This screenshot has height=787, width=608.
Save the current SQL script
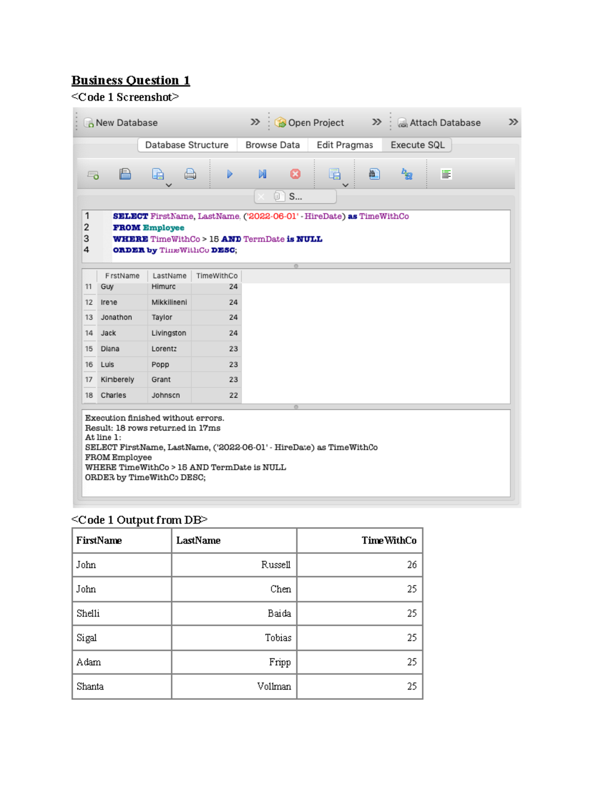pos(158,174)
